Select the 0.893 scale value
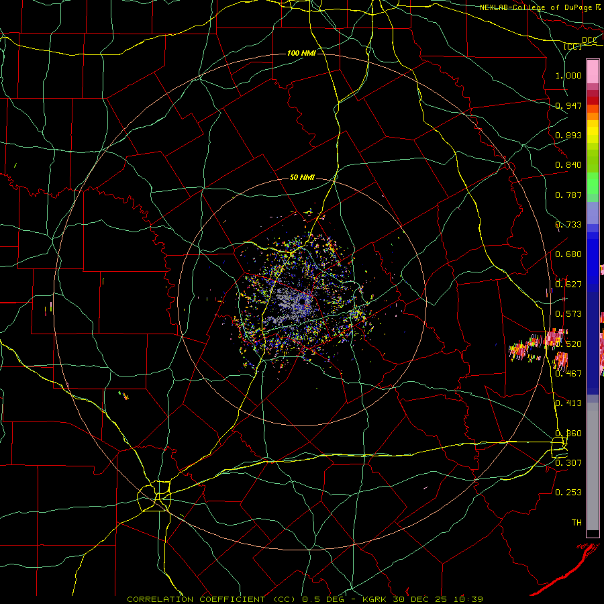The image size is (604, 604). (568, 135)
